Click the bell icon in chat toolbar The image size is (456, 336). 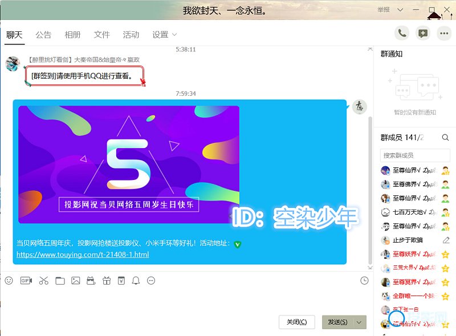tap(136, 281)
